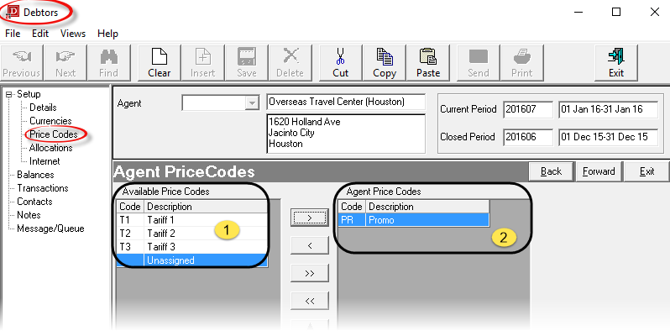Click the Exit door icon in toolbar
This screenshot has height=331, width=670.
tap(615, 57)
